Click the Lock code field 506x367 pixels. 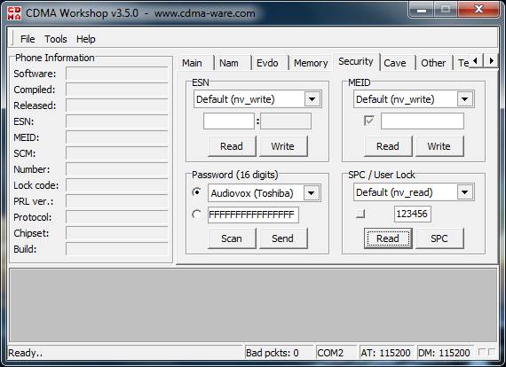(117, 185)
